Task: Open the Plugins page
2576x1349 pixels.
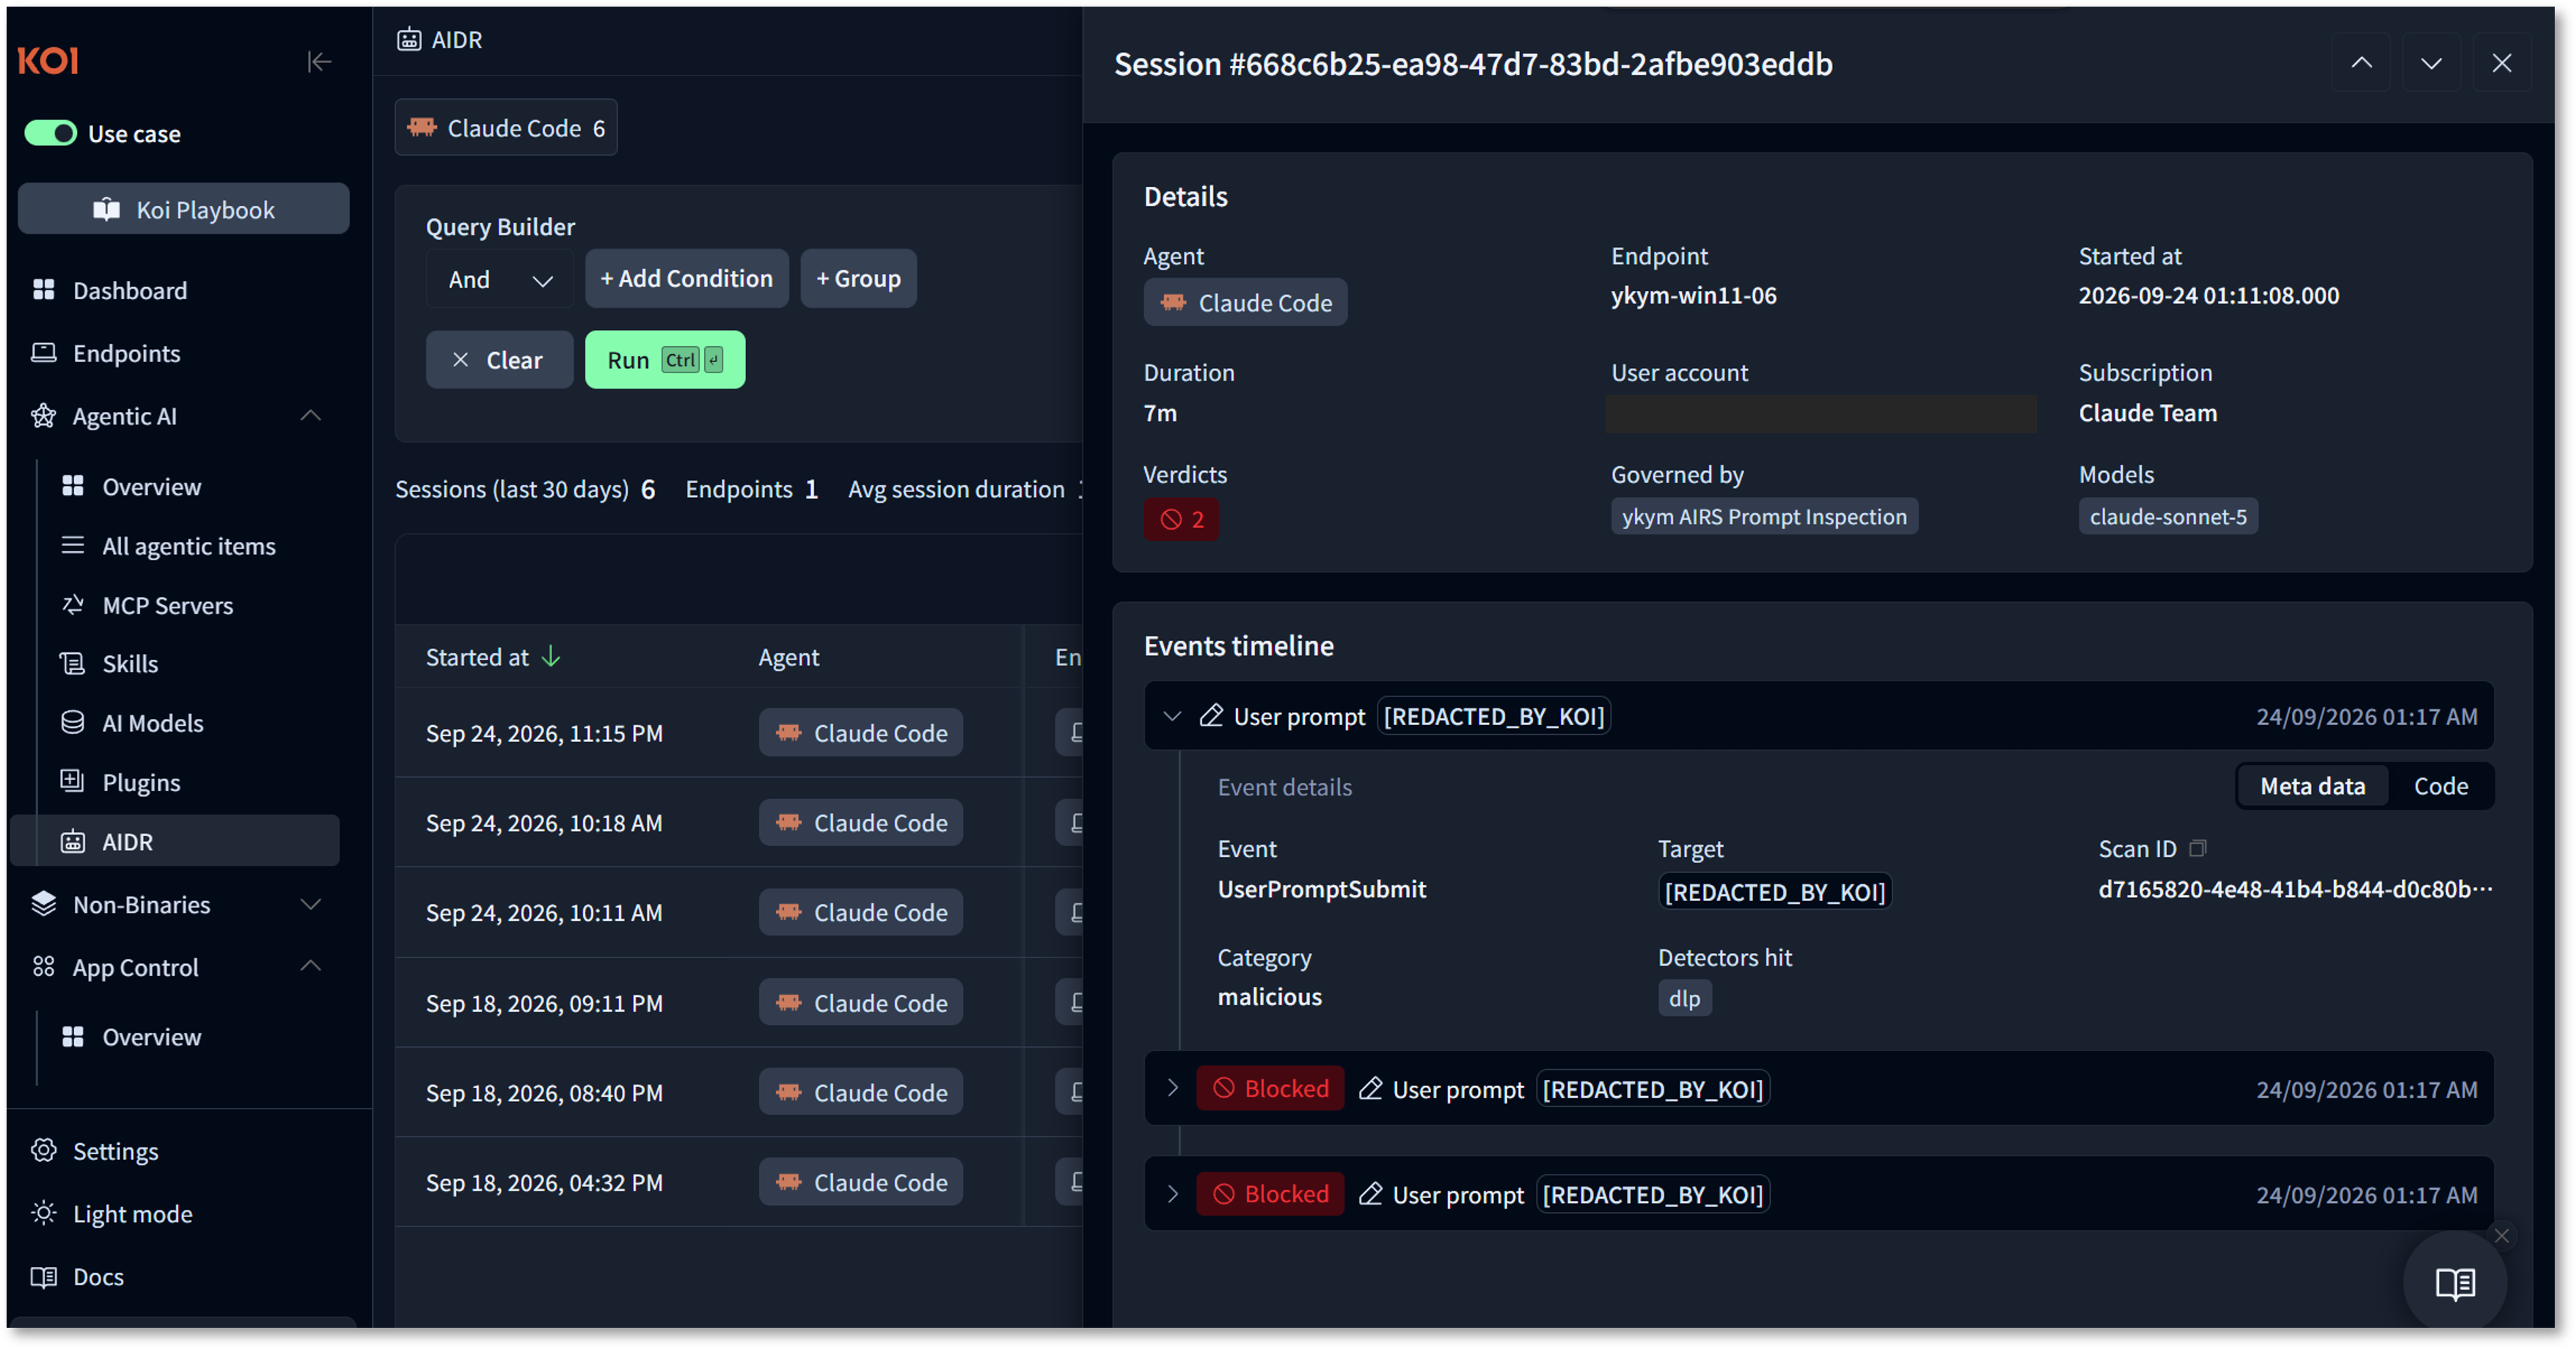Action: [x=141, y=782]
